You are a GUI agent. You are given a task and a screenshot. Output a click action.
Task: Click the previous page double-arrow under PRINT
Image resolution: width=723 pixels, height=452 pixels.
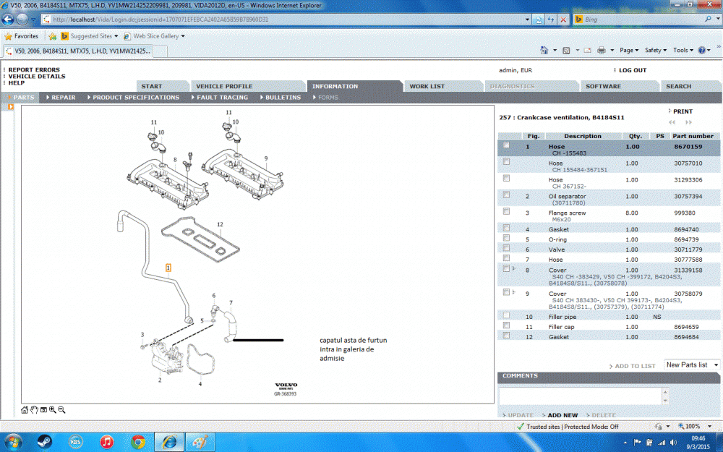(672, 122)
